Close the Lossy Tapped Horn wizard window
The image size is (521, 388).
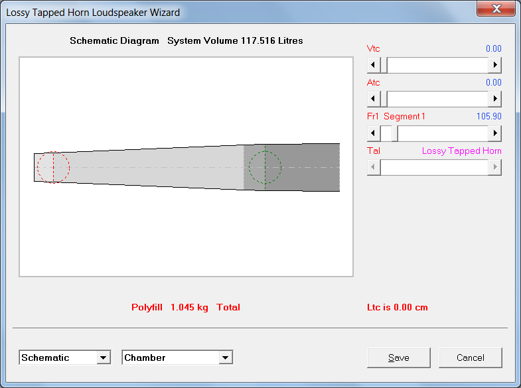click(x=496, y=9)
